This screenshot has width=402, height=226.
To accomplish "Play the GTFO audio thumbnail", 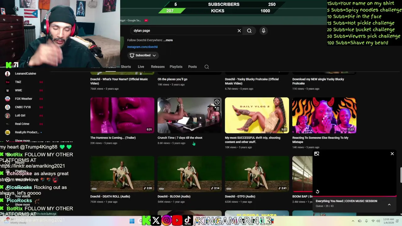I will pyautogui.click(x=257, y=174).
